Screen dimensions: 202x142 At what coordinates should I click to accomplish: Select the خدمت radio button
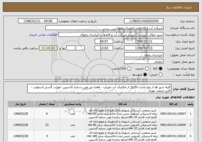click(147, 69)
